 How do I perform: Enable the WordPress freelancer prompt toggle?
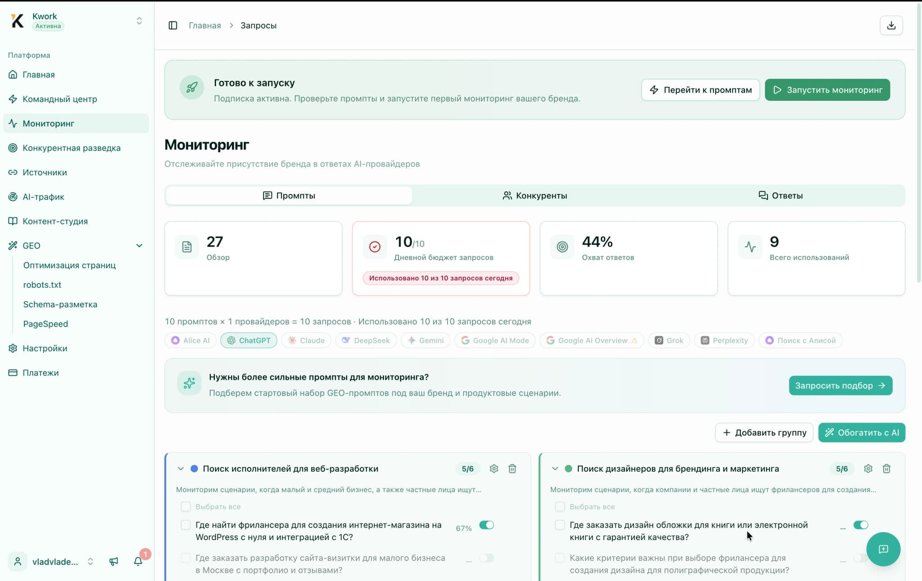pyautogui.click(x=486, y=525)
